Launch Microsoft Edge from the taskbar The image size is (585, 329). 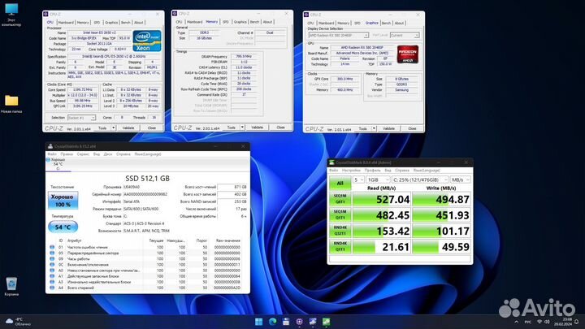pos(272,322)
